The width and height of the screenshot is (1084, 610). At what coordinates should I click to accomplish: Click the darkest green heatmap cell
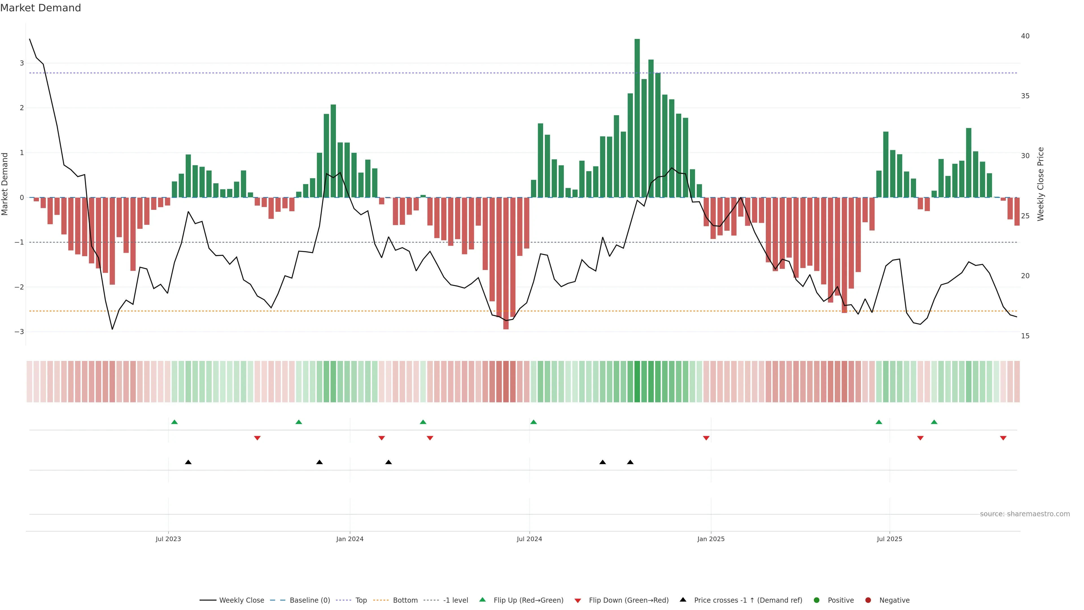click(637, 382)
